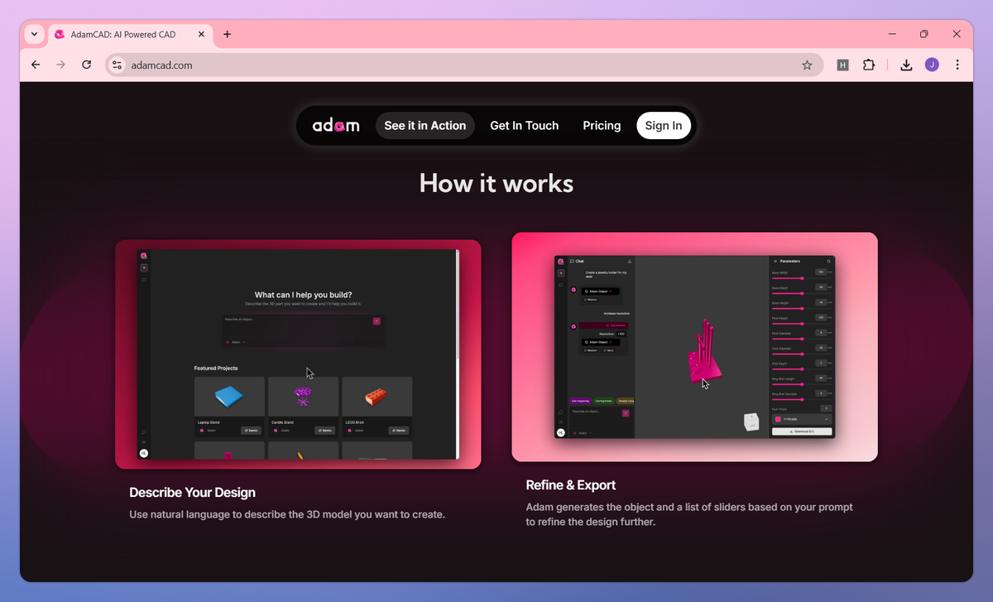
Task: Select Pricing in the navigation menu
Action: pos(602,125)
